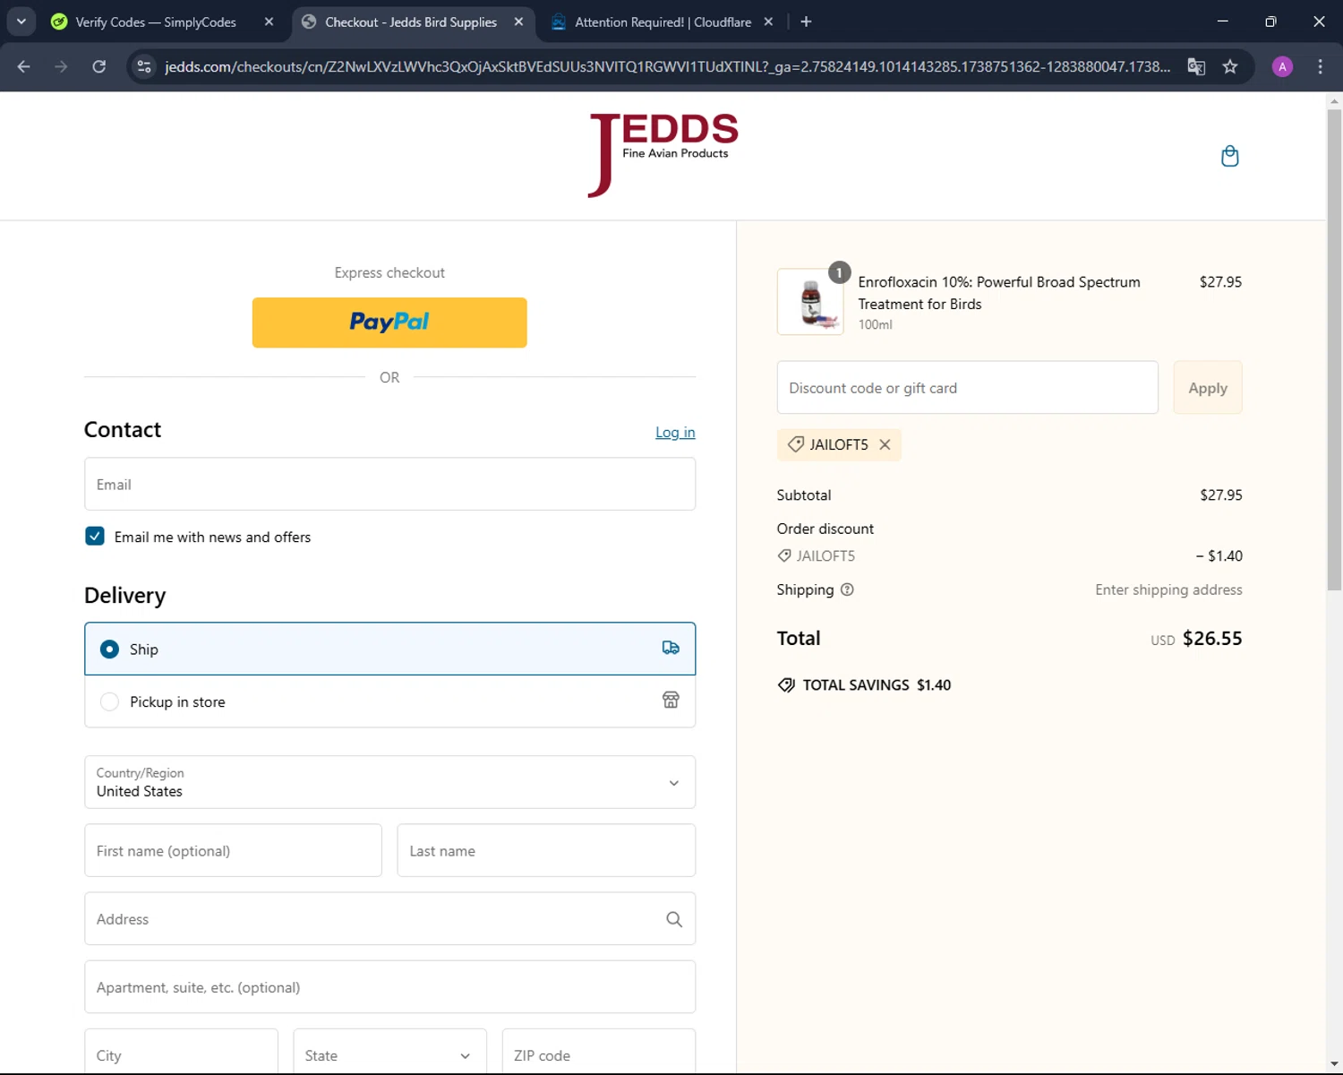Click the JEDDS Fine Avian Products logo

663,154
